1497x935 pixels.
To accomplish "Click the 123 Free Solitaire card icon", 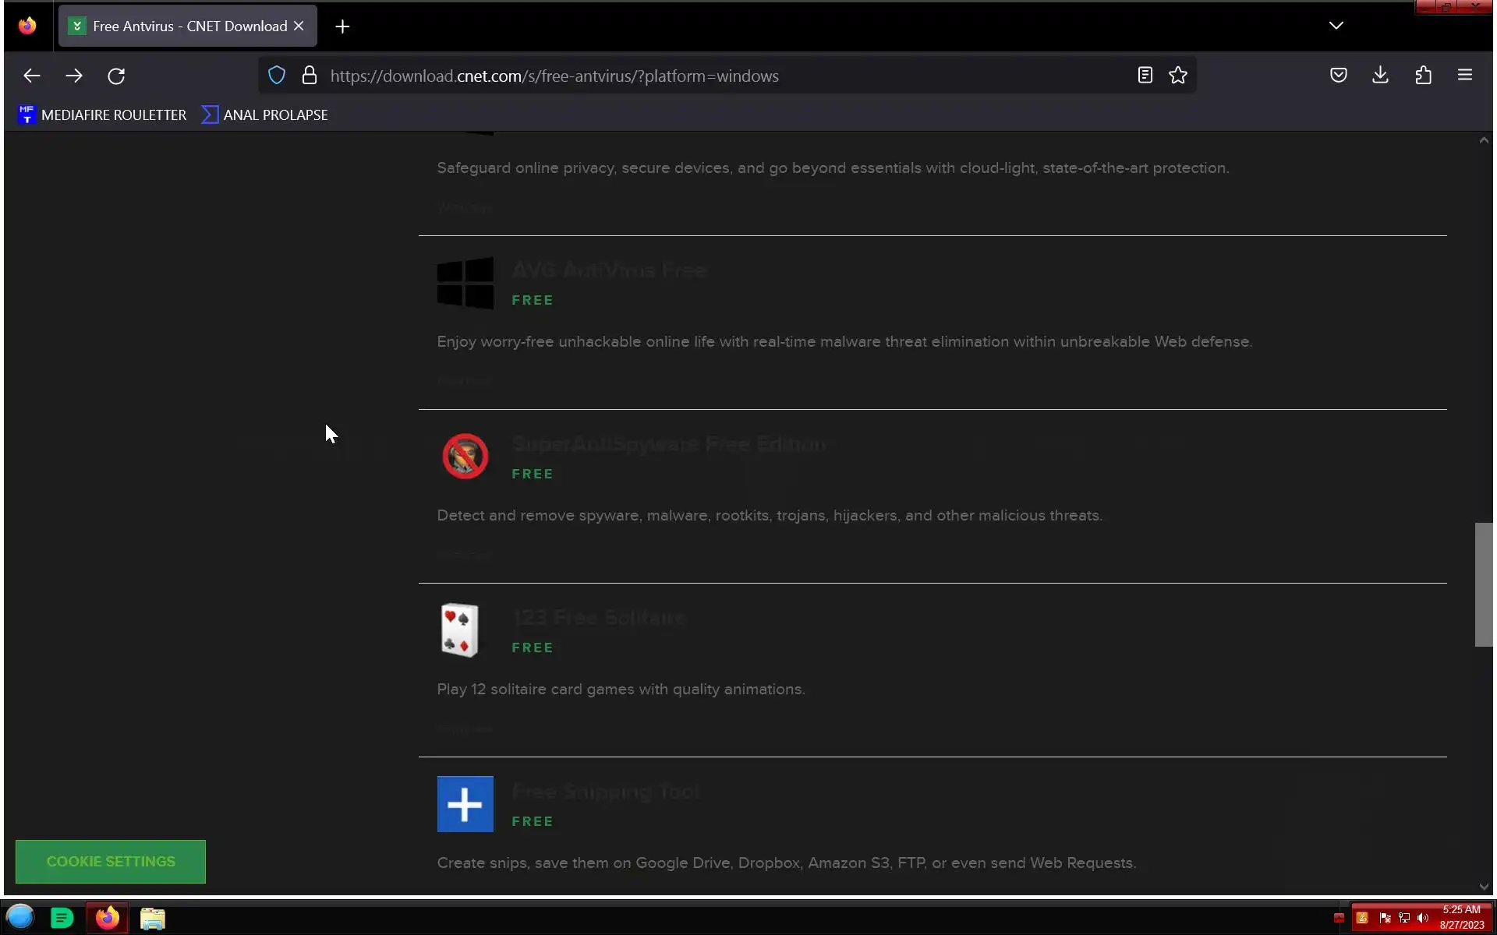I will point(460,630).
